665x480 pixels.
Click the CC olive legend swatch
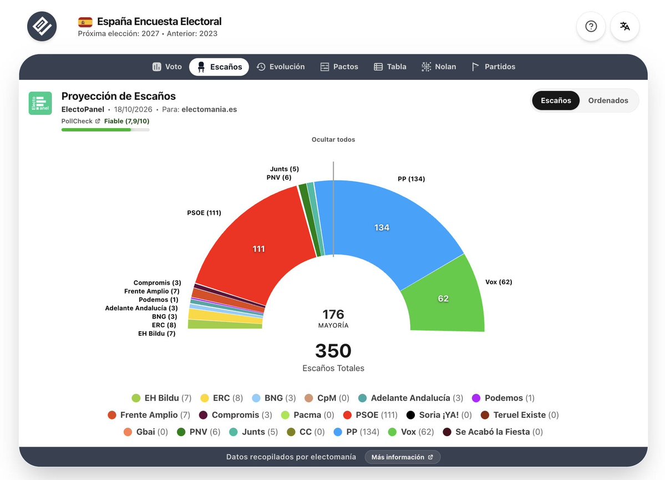coord(291,432)
